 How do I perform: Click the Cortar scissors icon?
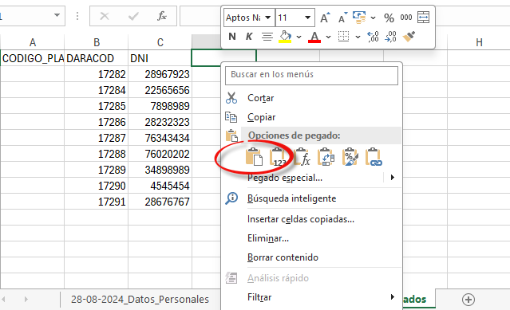coord(231,98)
